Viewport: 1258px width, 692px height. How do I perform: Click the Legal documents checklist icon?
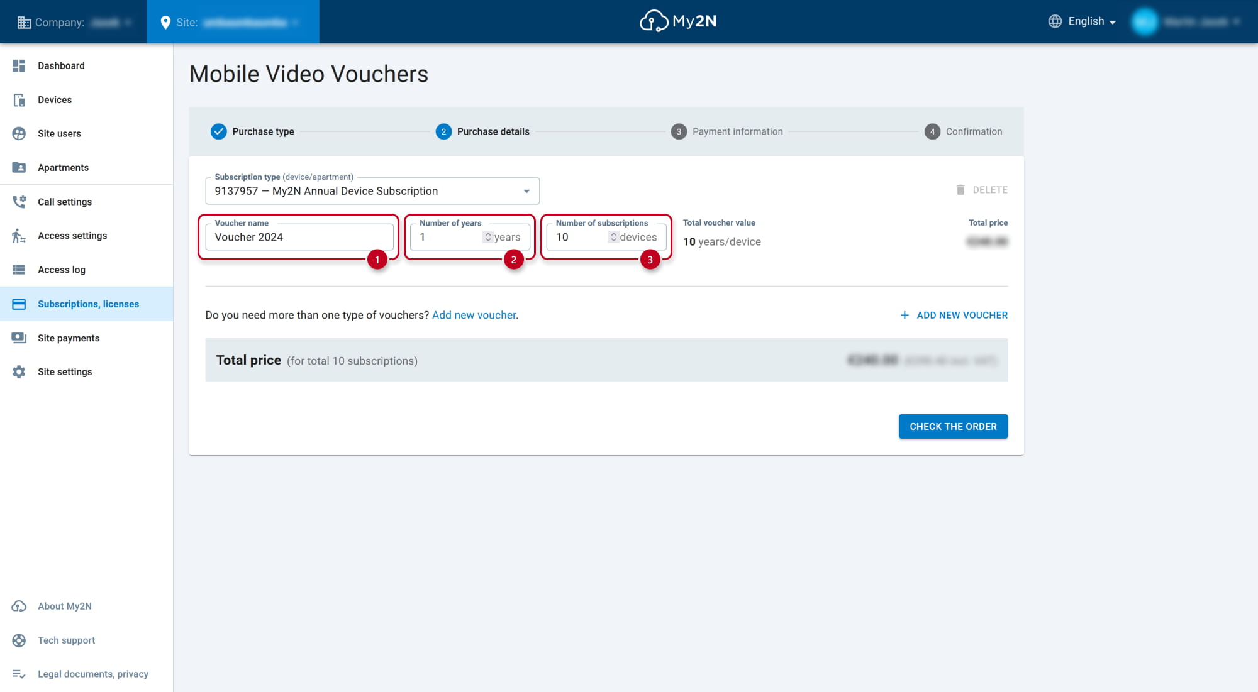(x=19, y=674)
